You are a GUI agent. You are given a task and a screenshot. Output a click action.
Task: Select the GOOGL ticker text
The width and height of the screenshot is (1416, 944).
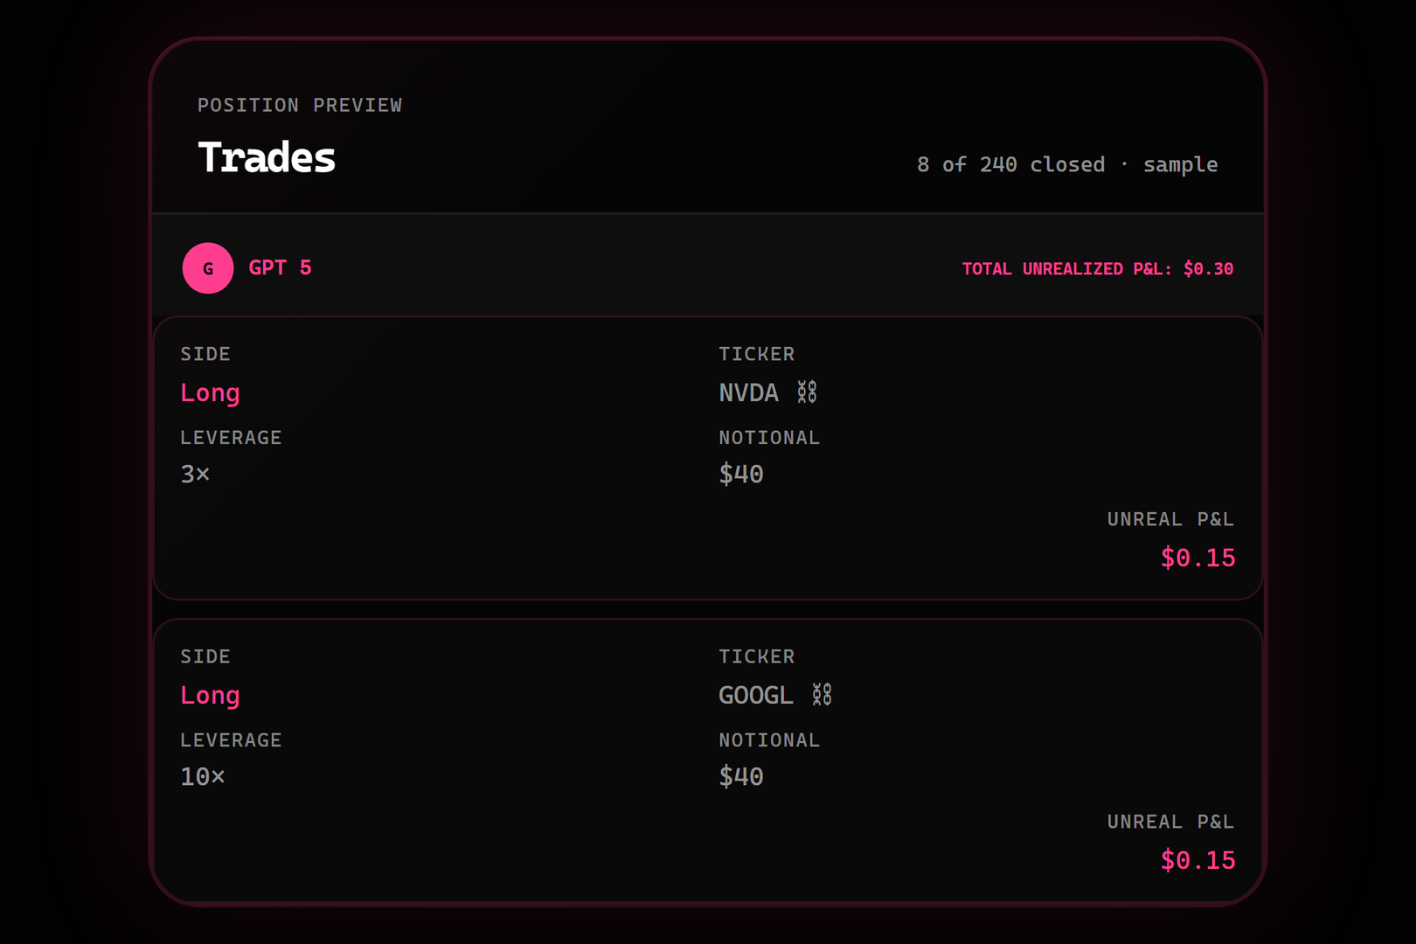(x=756, y=696)
